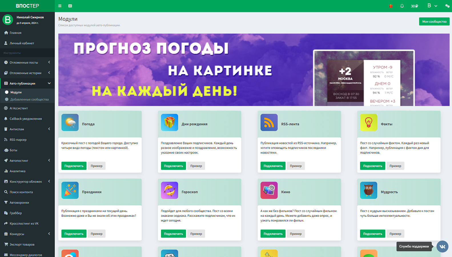Connect the Мудрость module
This screenshot has width=452, height=257.
[x=373, y=234]
